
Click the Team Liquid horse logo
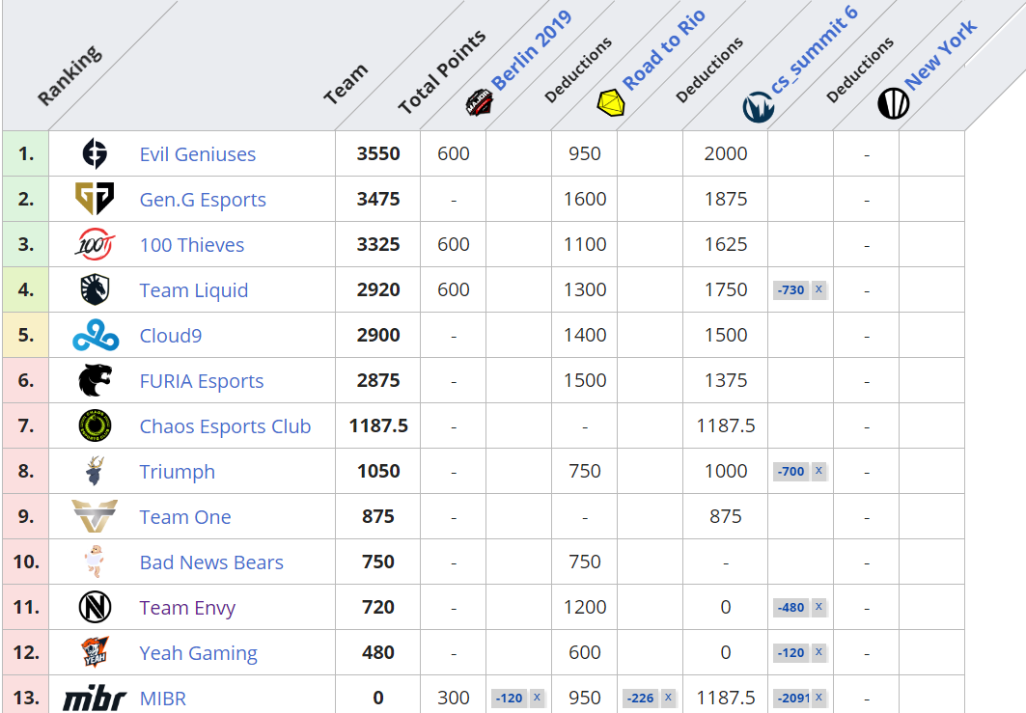click(x=95, y=289)
